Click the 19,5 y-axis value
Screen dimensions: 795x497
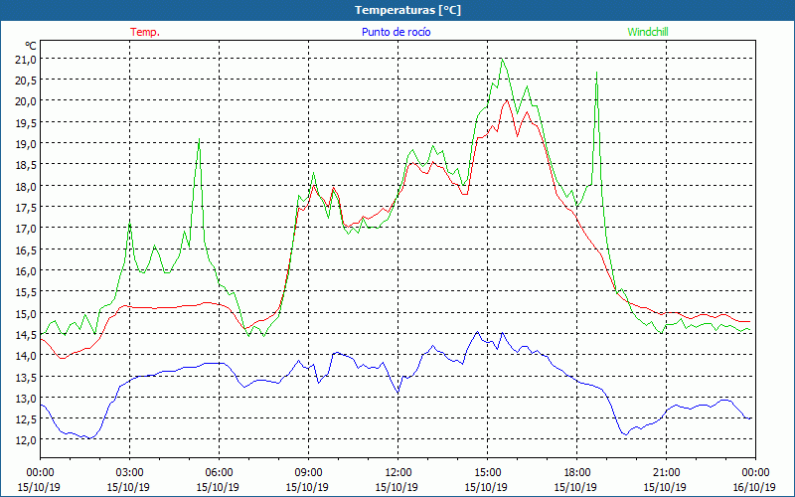[27, 122]
